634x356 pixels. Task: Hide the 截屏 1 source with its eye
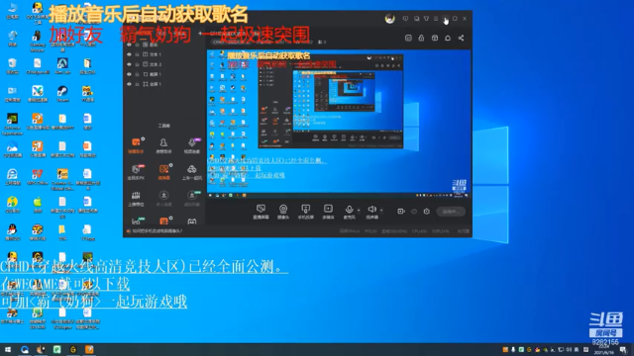tap(129, 74)
